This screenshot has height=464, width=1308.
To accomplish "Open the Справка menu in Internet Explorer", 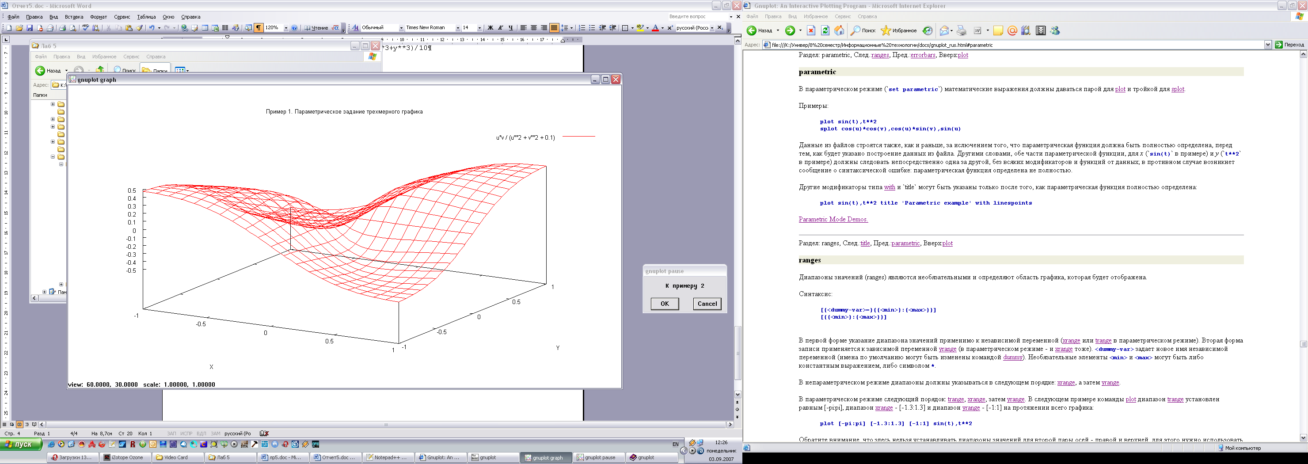I will [x=867, y=17].
